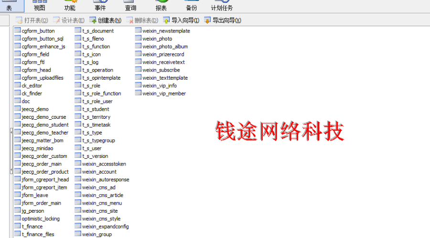Click the 导出向导 toolbar icon

pos(207,20)
